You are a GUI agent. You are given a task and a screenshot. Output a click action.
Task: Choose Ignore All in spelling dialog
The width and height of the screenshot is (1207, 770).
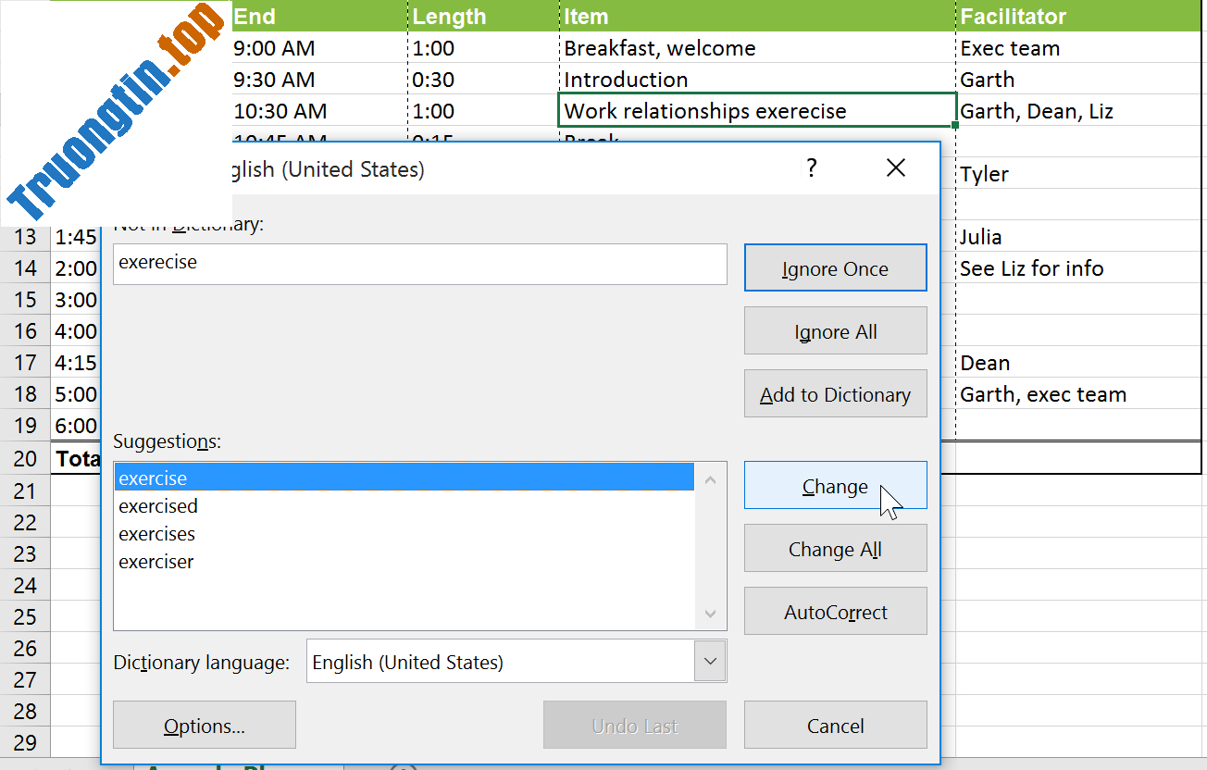pyautogui.click(x=835, y=331)
